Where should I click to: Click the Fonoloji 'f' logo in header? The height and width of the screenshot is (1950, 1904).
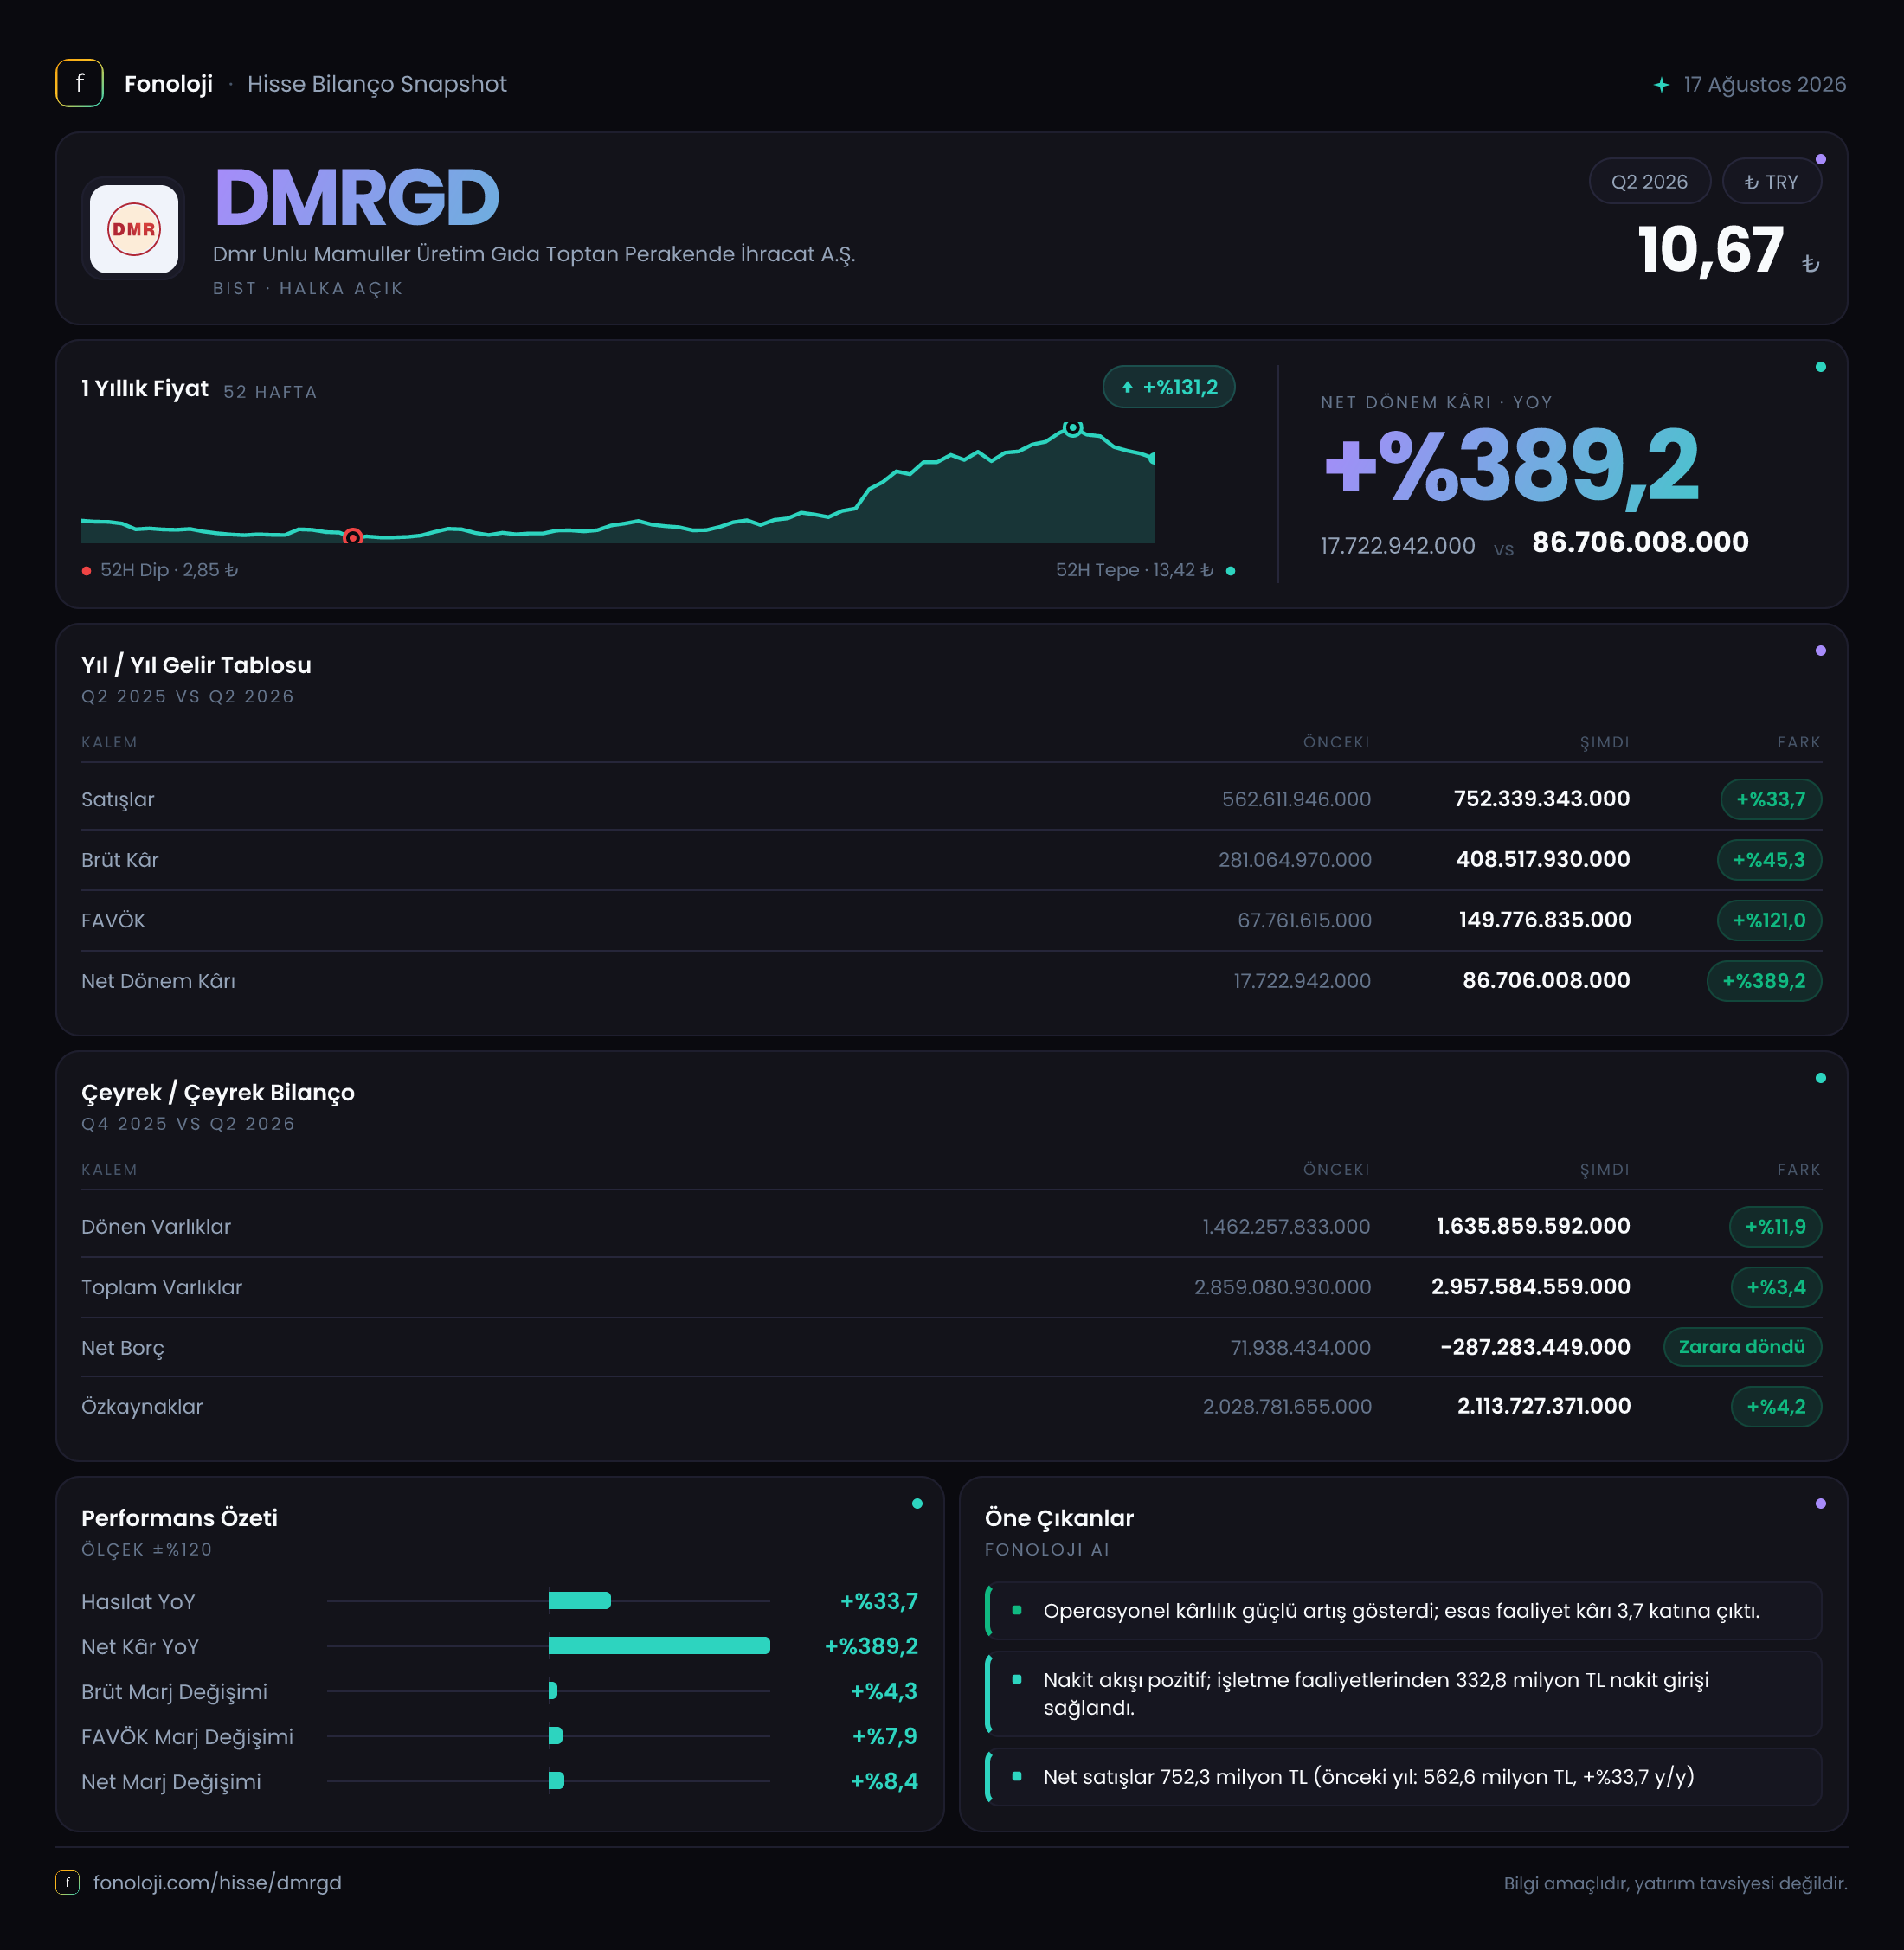79,84
